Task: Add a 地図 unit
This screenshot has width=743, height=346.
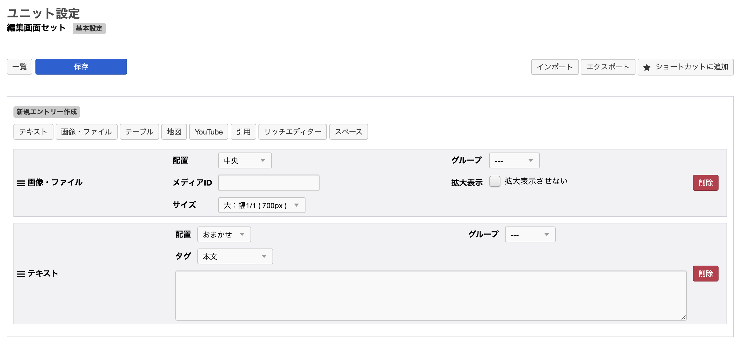Action: (174, 132)
